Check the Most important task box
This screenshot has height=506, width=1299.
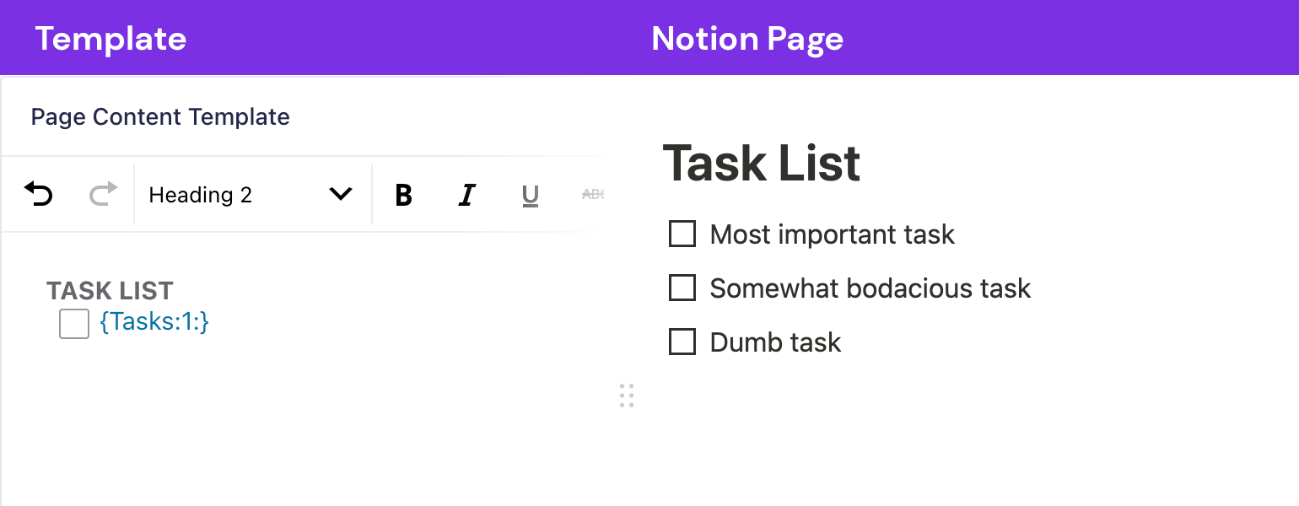click(682, 234)
